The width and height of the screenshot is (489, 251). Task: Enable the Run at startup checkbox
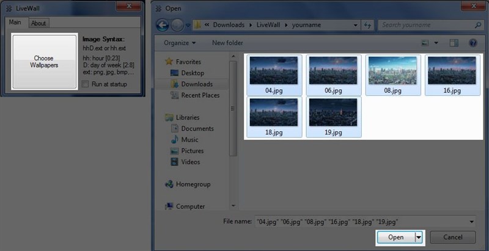pos(85,84)
